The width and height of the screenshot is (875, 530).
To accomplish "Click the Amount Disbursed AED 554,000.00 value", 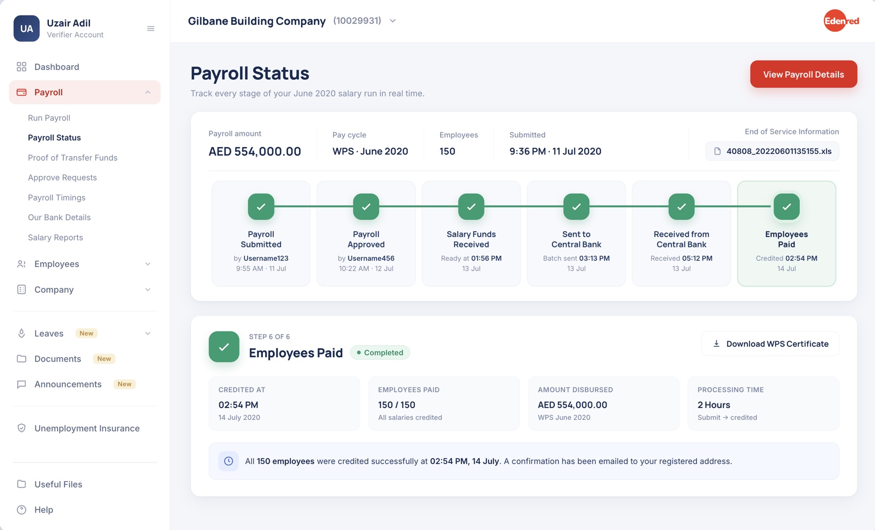I will pyautogui.click(x=572, y=405).
